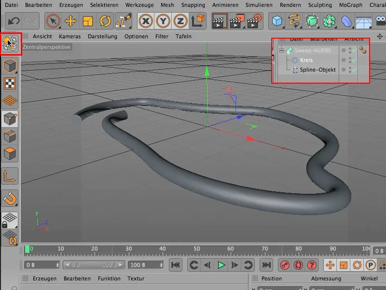Click the workplane mode grid icon
Image resolution: width=386 pixels, height=290 pixels.
[x=10, y=101]
